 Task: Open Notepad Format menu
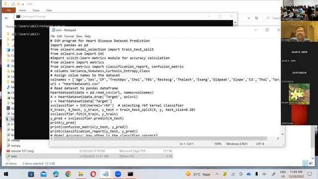(69, 36)
